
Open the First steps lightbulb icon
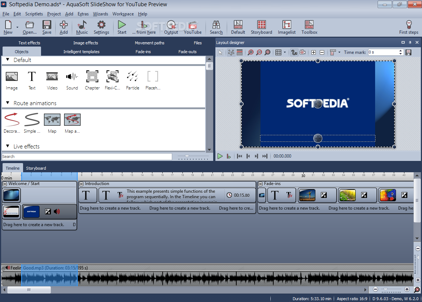(x=408, y=27)
